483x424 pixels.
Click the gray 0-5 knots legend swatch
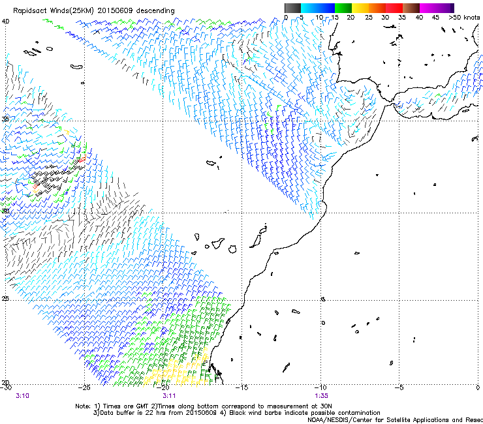tap(292, 8)
